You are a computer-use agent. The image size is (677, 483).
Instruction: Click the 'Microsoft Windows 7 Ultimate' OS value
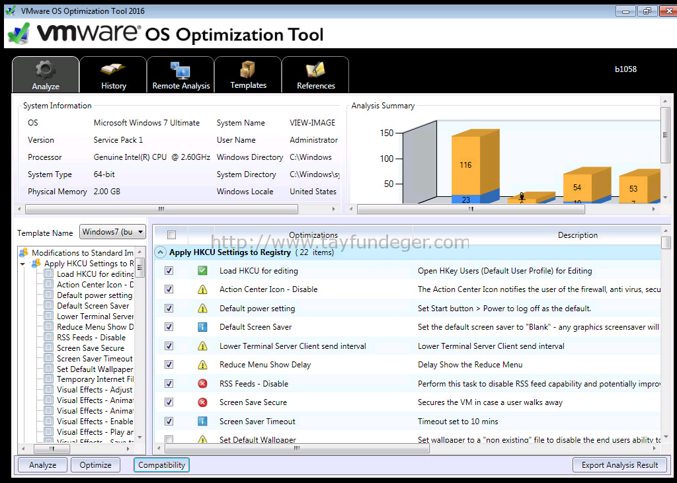coord(147,123)
